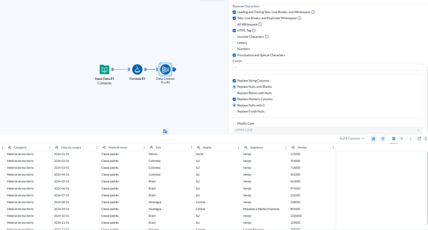Show info for All Whitespace option
The image size is (428, 230).
point(260,24)
